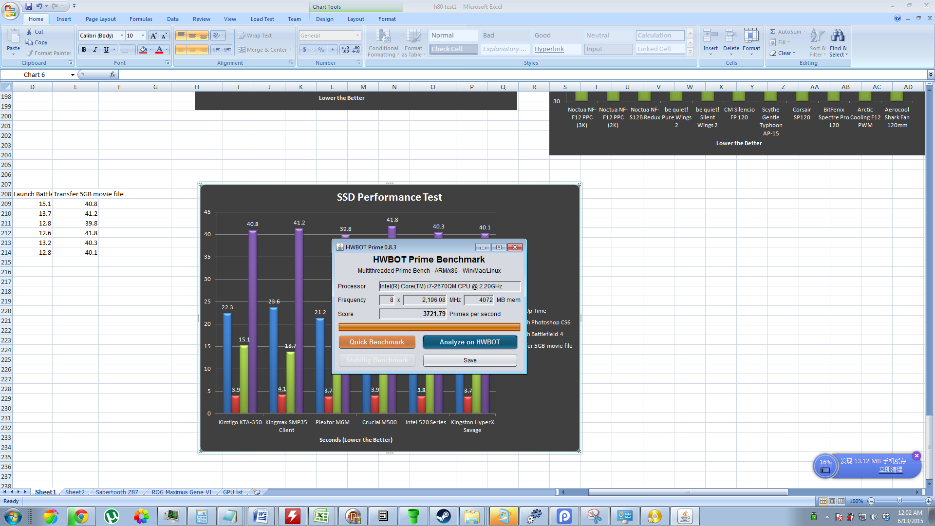The image size is (935, 526).
Task: Select the Sheet2 worksheet tab
Action: pyautogui.click(x=75, y=492)
